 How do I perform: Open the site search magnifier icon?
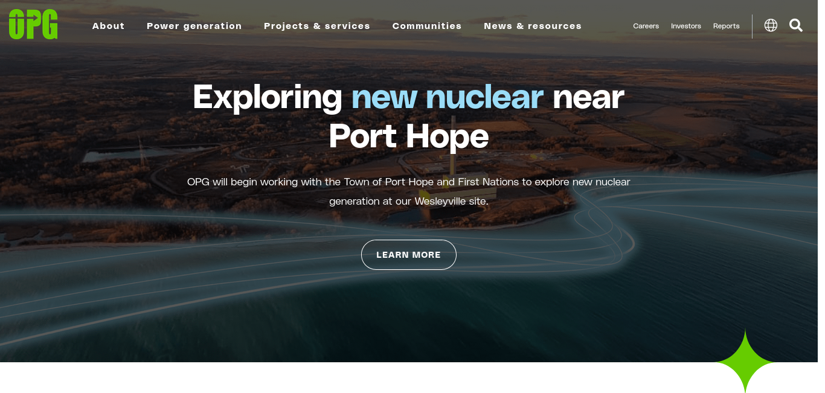click(x=796, y=25)
